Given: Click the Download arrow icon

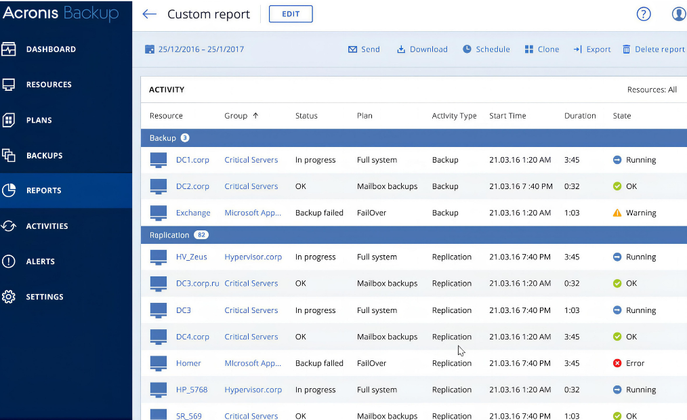Looking at the screenshot, I should 401,49.
